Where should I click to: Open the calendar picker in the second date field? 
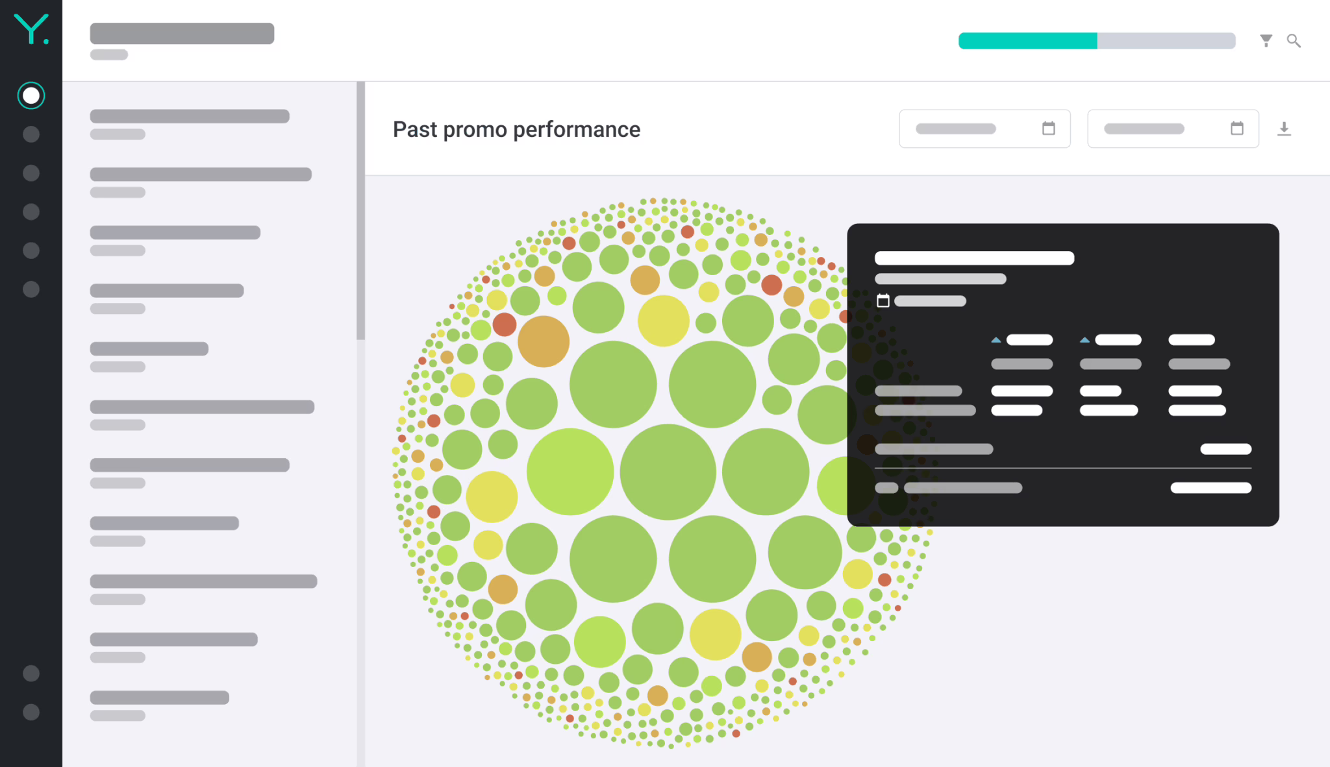point(1237,128)
